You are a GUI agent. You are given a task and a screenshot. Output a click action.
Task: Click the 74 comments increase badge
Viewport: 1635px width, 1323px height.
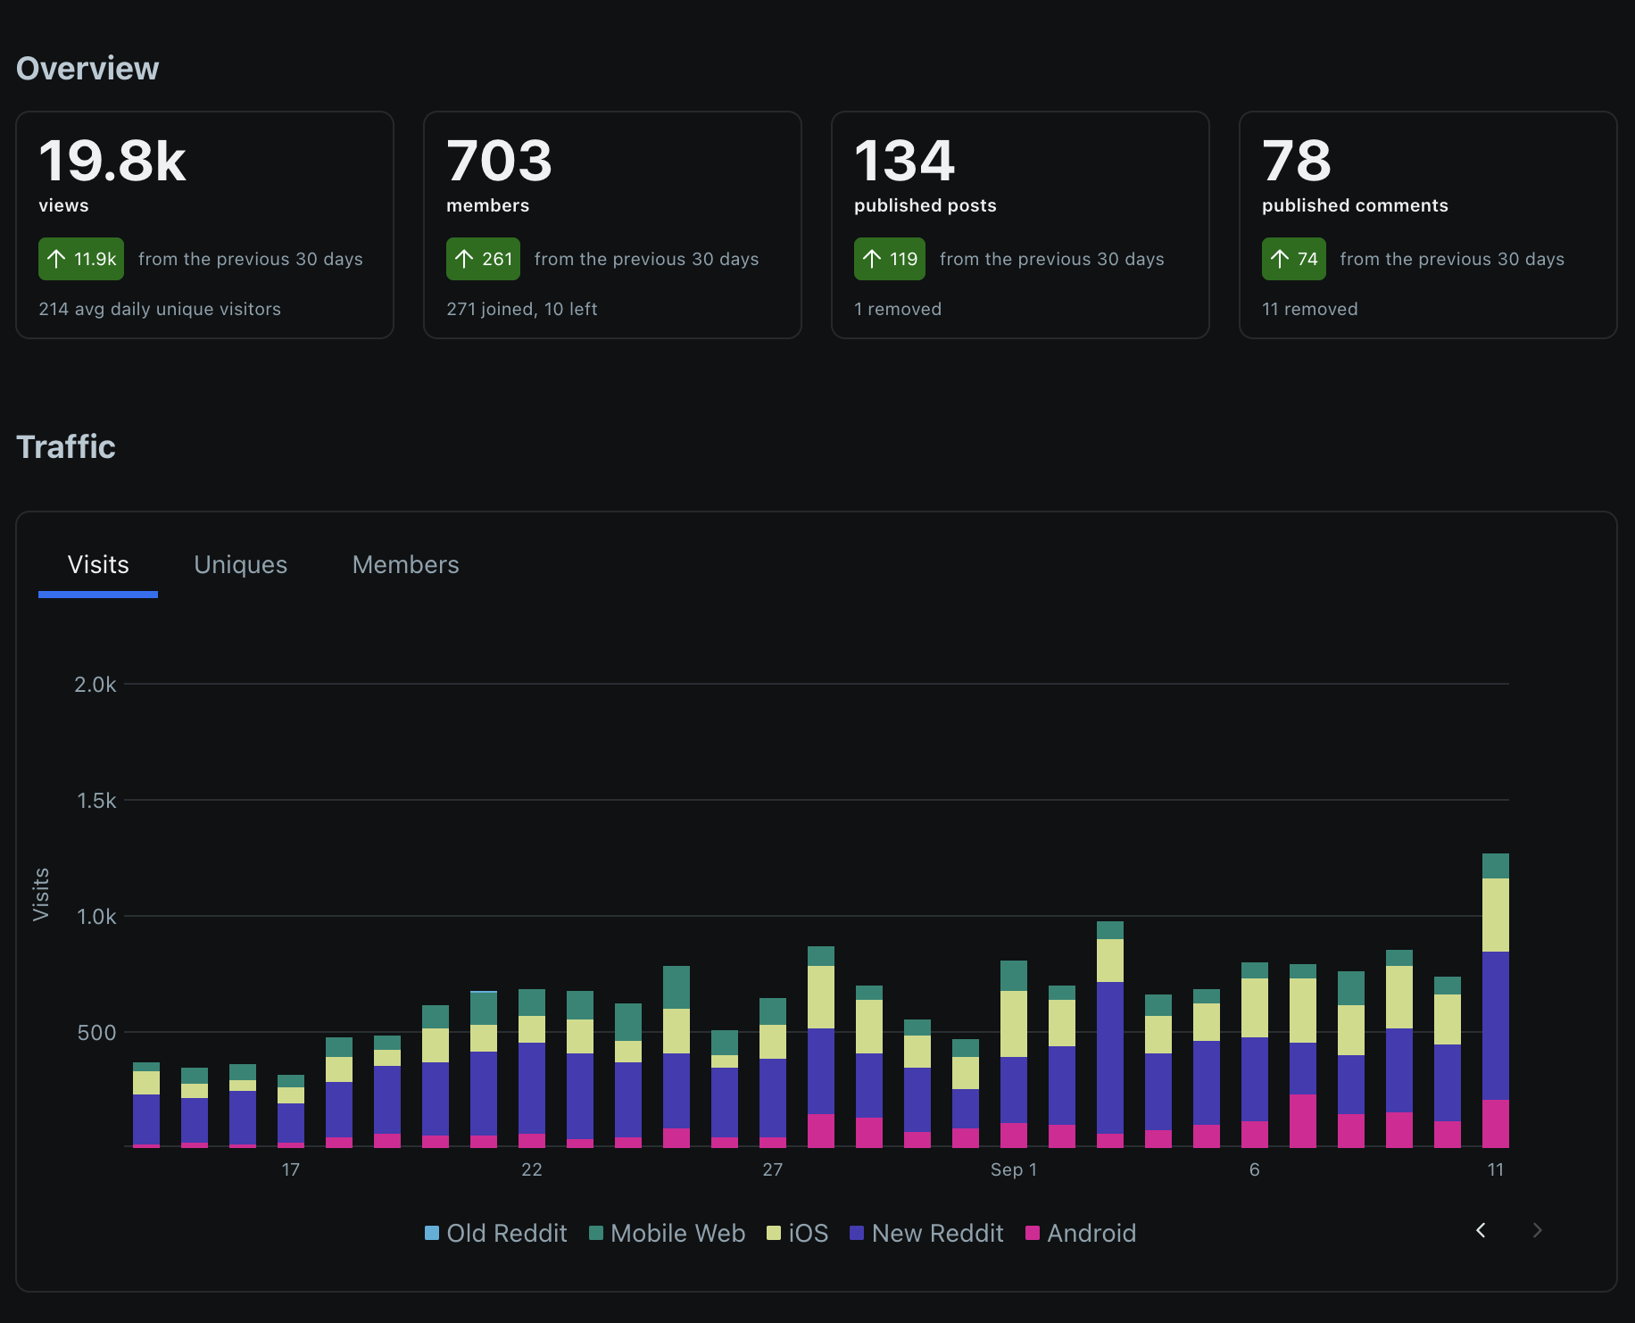tap(1293, 259)
